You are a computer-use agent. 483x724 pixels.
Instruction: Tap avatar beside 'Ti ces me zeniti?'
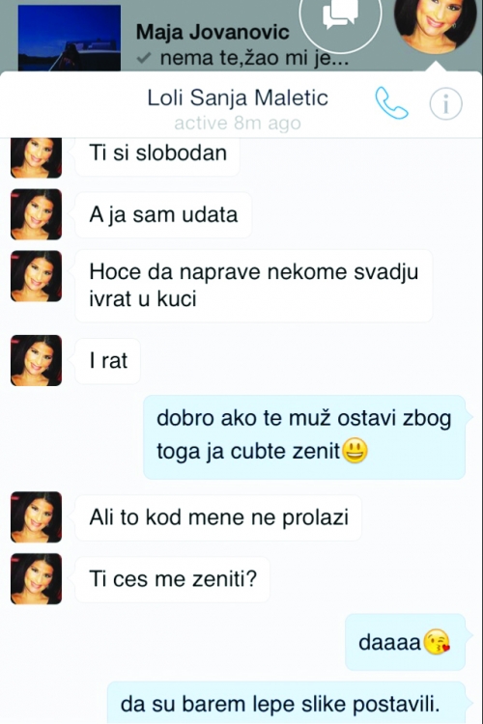point(36,578)
